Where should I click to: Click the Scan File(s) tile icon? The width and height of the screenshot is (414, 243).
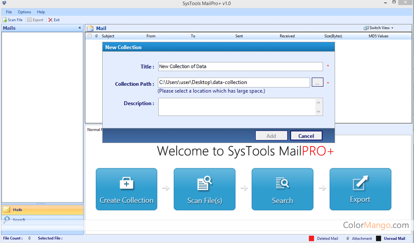coord(204,184)
